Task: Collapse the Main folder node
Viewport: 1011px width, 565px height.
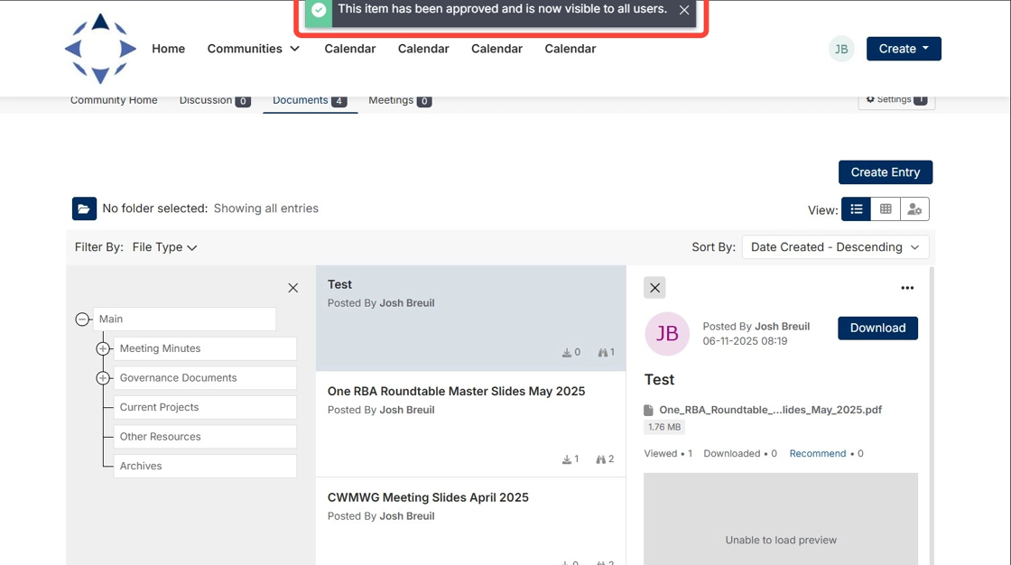Action: 82,320
